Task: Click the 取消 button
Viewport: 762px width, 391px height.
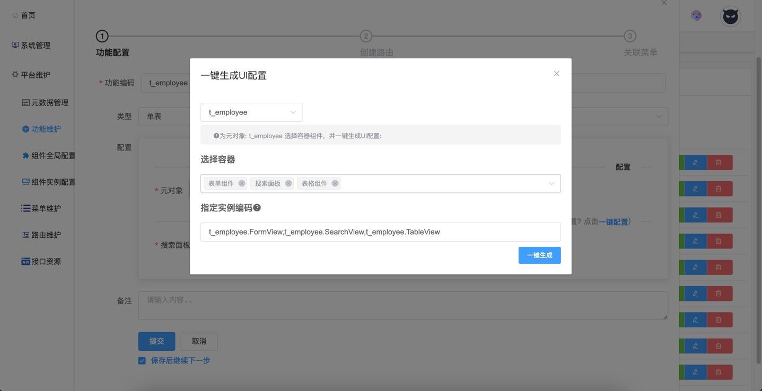Action: tap(199, 341)
